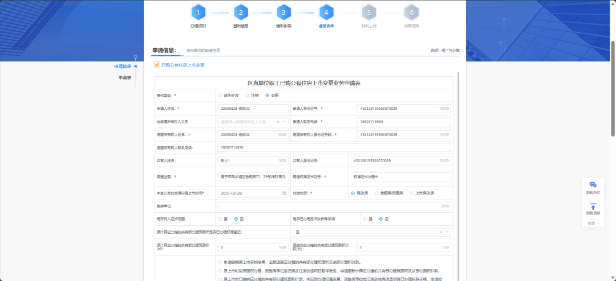Select the 遗失补发 operation type radio

220,96
